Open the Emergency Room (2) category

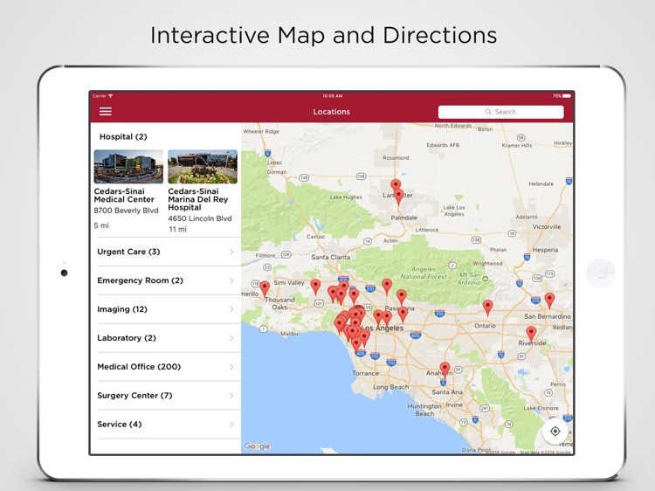169,280
